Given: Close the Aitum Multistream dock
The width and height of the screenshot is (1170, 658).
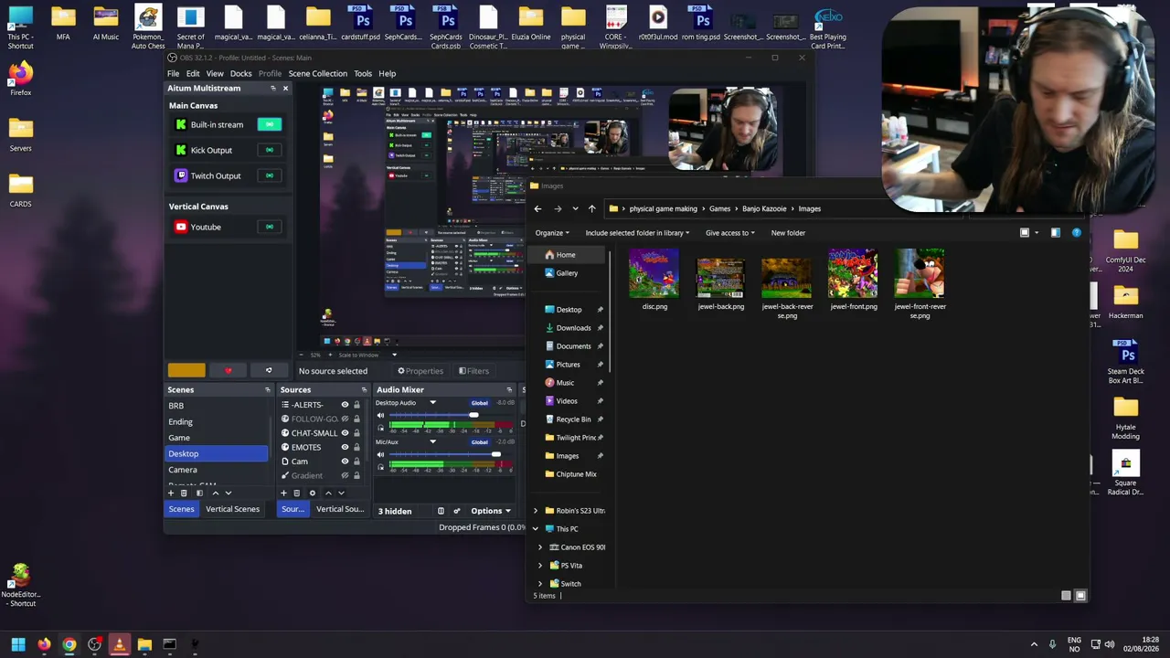Looking at the screenshot, I should tap(285, 88).
